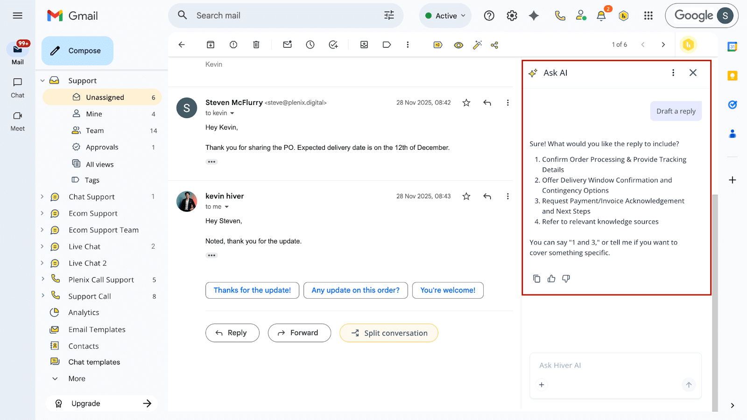Click the Search mail field
The height and width of the screenshot is (420, 747).
tap(286, 15)
